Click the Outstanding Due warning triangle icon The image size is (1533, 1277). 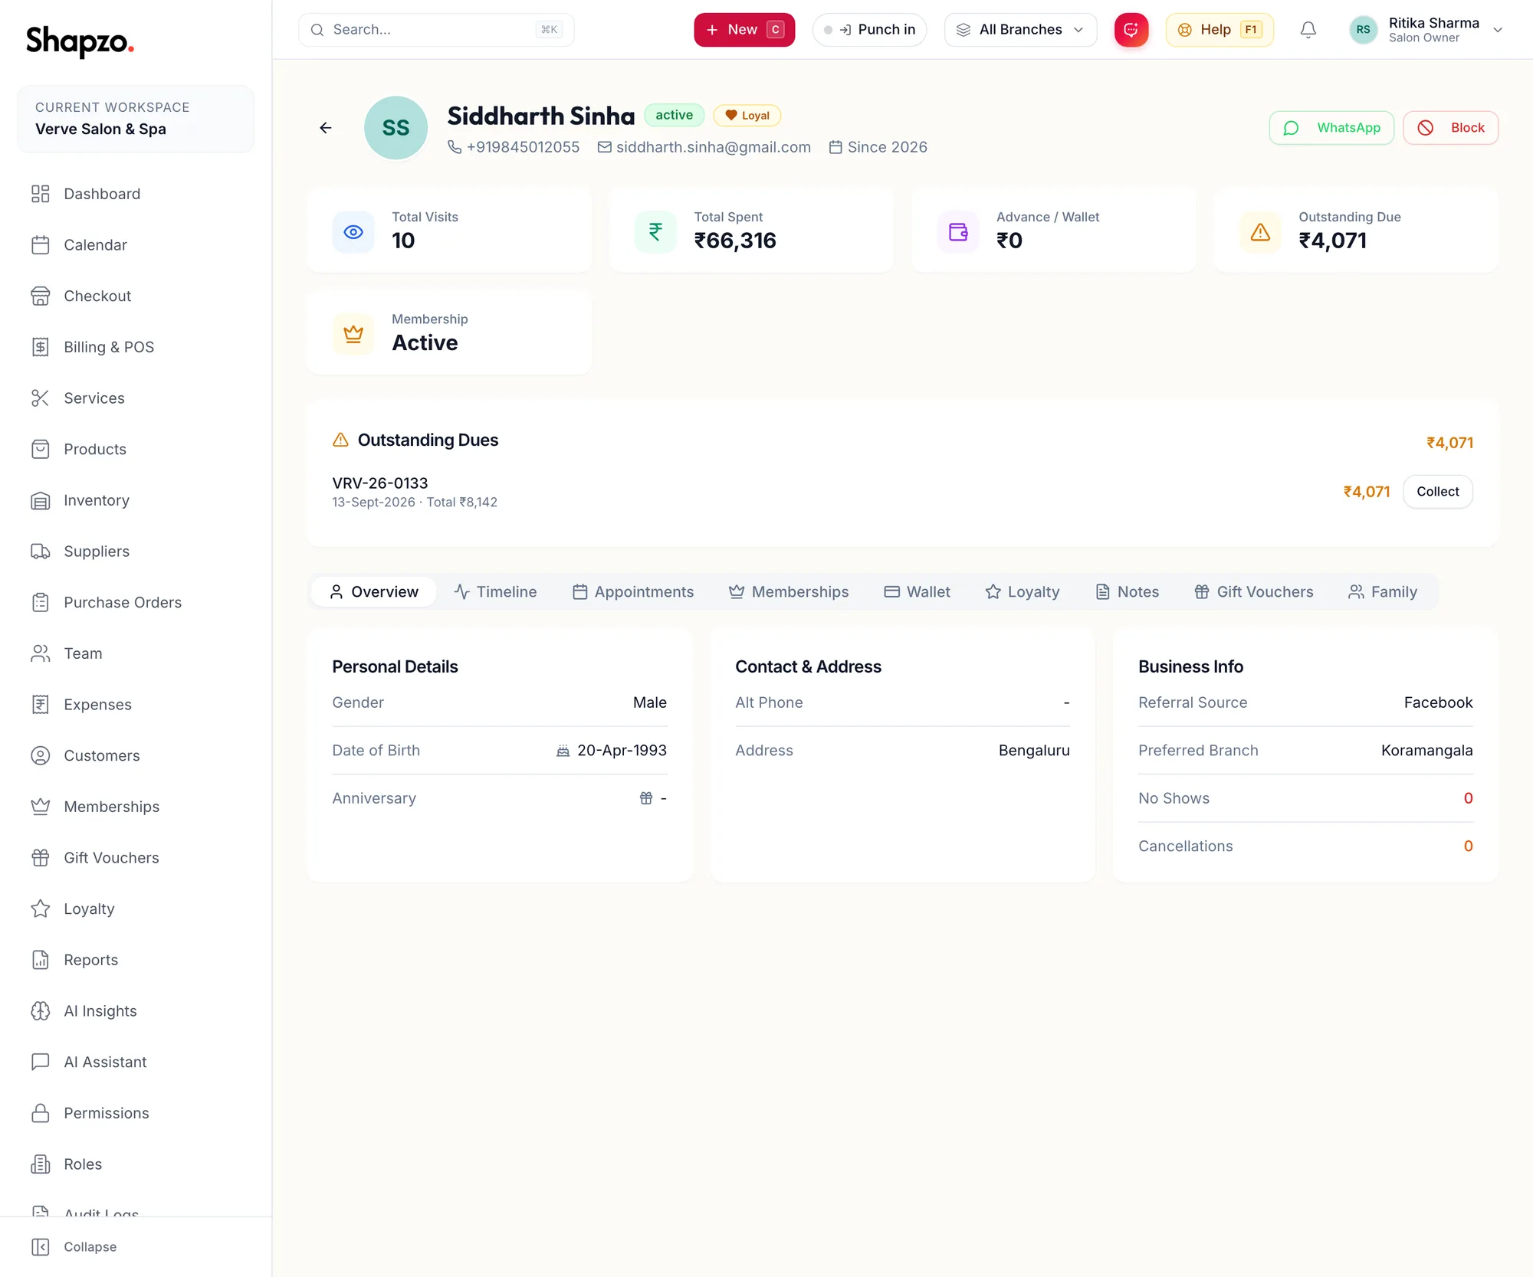pos(1260,232)
